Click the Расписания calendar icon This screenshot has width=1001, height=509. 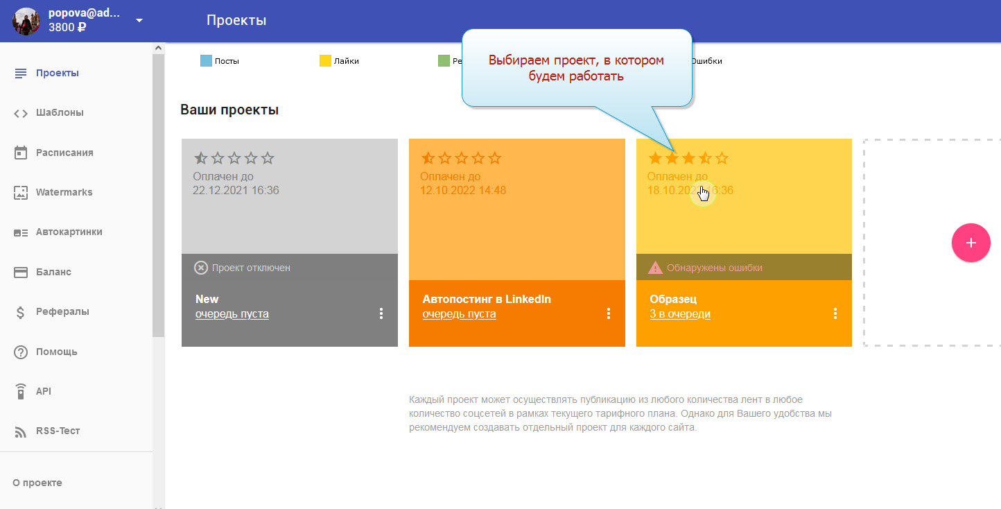pos(21,153)
